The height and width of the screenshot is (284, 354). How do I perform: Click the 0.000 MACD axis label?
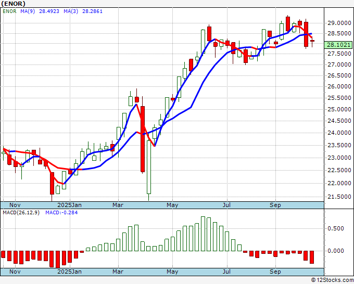pyautogui.click(x=336, y=251)
